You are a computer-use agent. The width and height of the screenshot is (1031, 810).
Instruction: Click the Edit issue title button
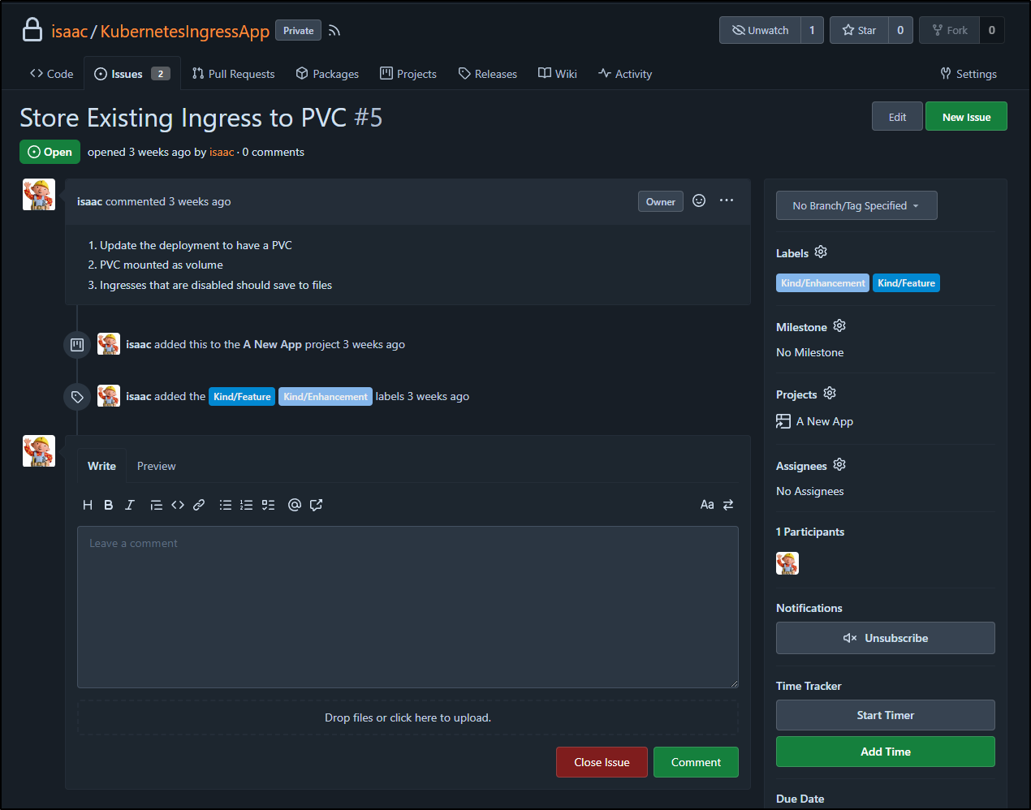tap(897, 116)
